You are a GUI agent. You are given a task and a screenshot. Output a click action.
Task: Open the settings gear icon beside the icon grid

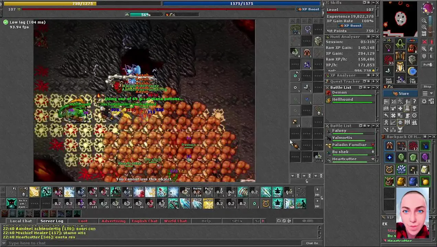click(424, 101)
